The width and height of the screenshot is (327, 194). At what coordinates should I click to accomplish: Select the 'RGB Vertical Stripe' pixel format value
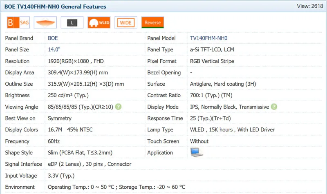[212, 61]
